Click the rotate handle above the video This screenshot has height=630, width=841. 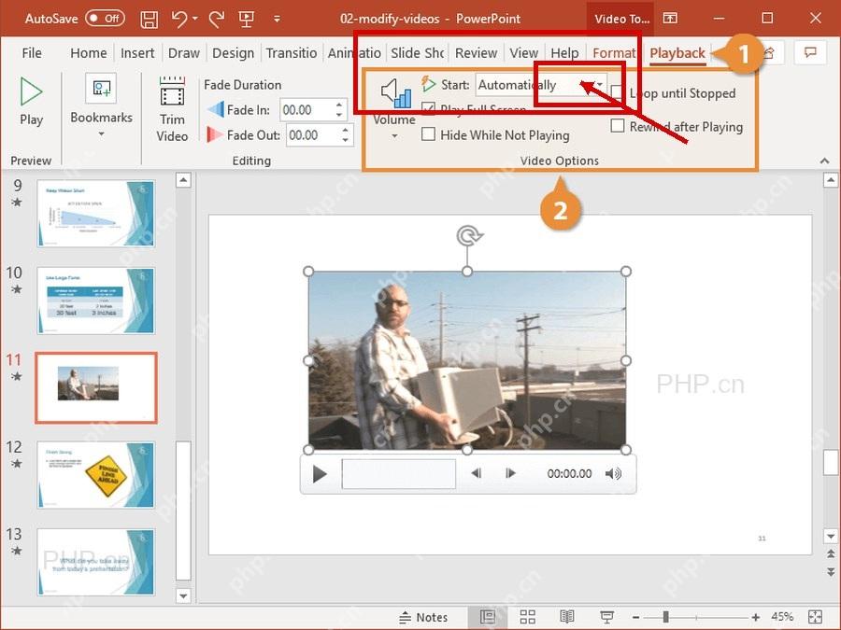point(468,235)
